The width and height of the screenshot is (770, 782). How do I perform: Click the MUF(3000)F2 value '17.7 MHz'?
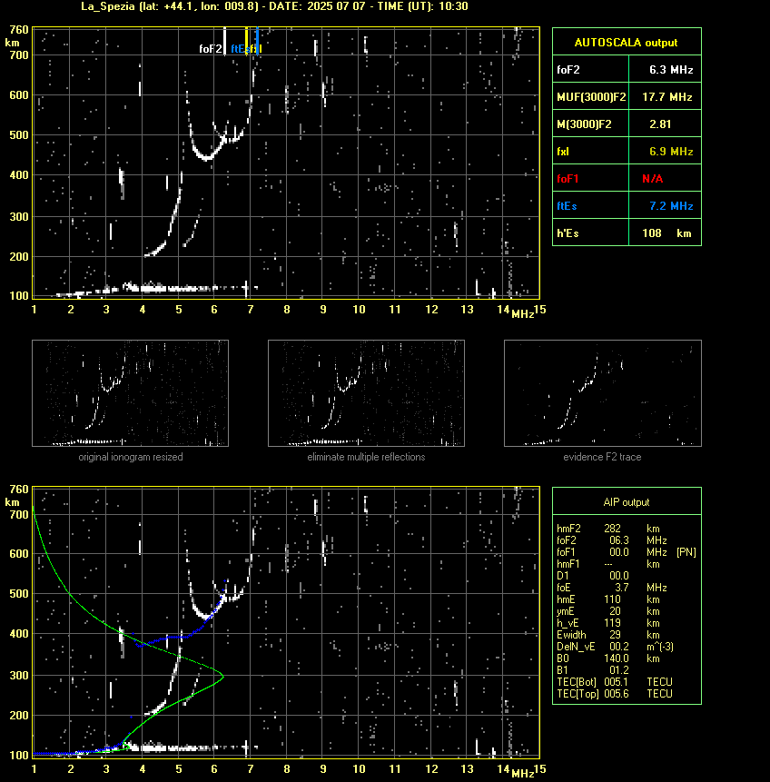pos(666,97)
